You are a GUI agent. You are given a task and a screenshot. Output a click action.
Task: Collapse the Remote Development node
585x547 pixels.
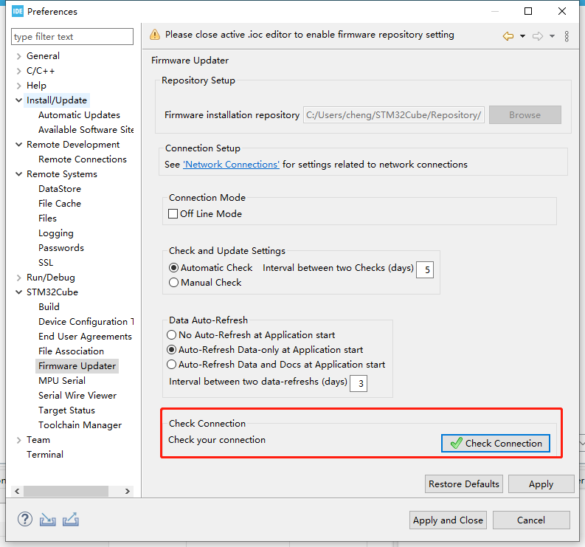(18, 145)
